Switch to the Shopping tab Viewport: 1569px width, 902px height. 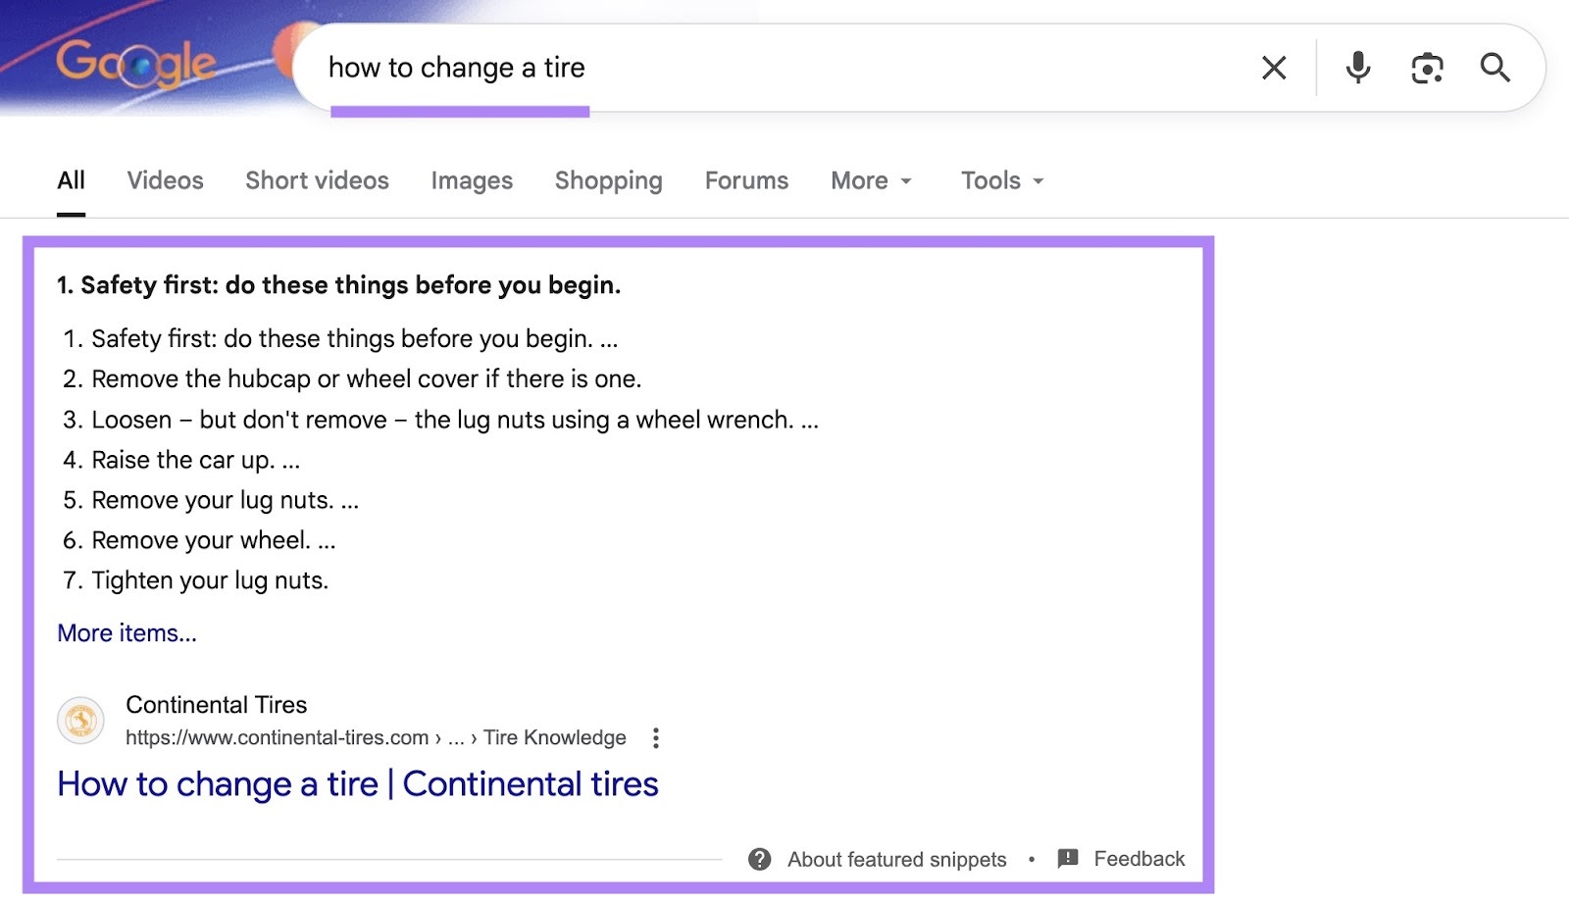[608, 180]
